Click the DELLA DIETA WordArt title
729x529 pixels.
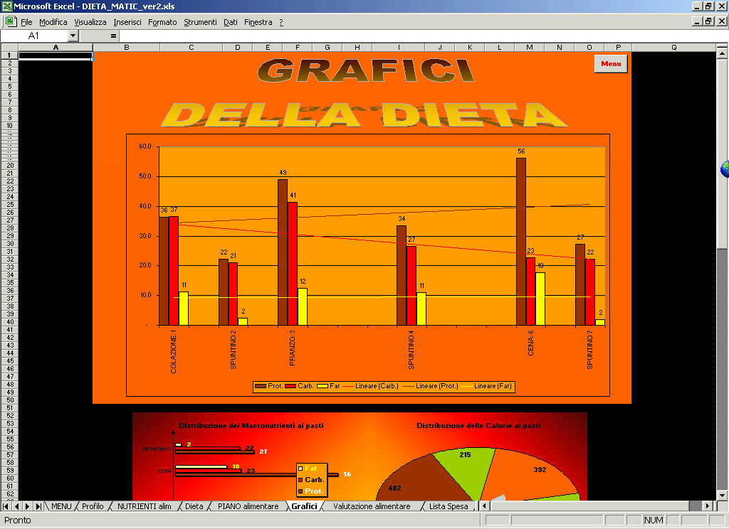point(364,114)
